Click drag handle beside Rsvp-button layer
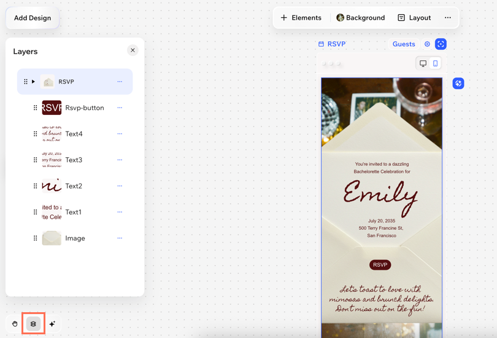This screenshot has height=338, width=497. 35,108
